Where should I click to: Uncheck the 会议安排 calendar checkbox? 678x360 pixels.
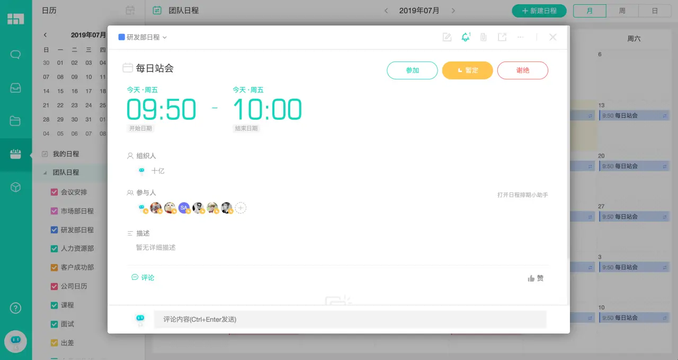55,192
